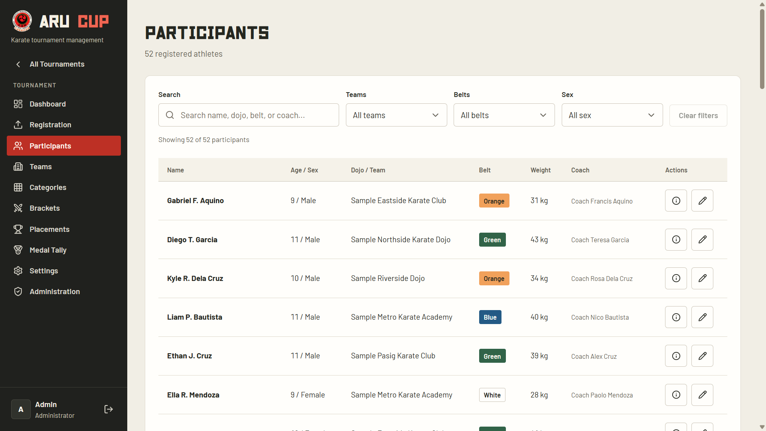Edit Liam P. Bautista's record
This screenshot has height=431, width=766.
coord(702,317)
